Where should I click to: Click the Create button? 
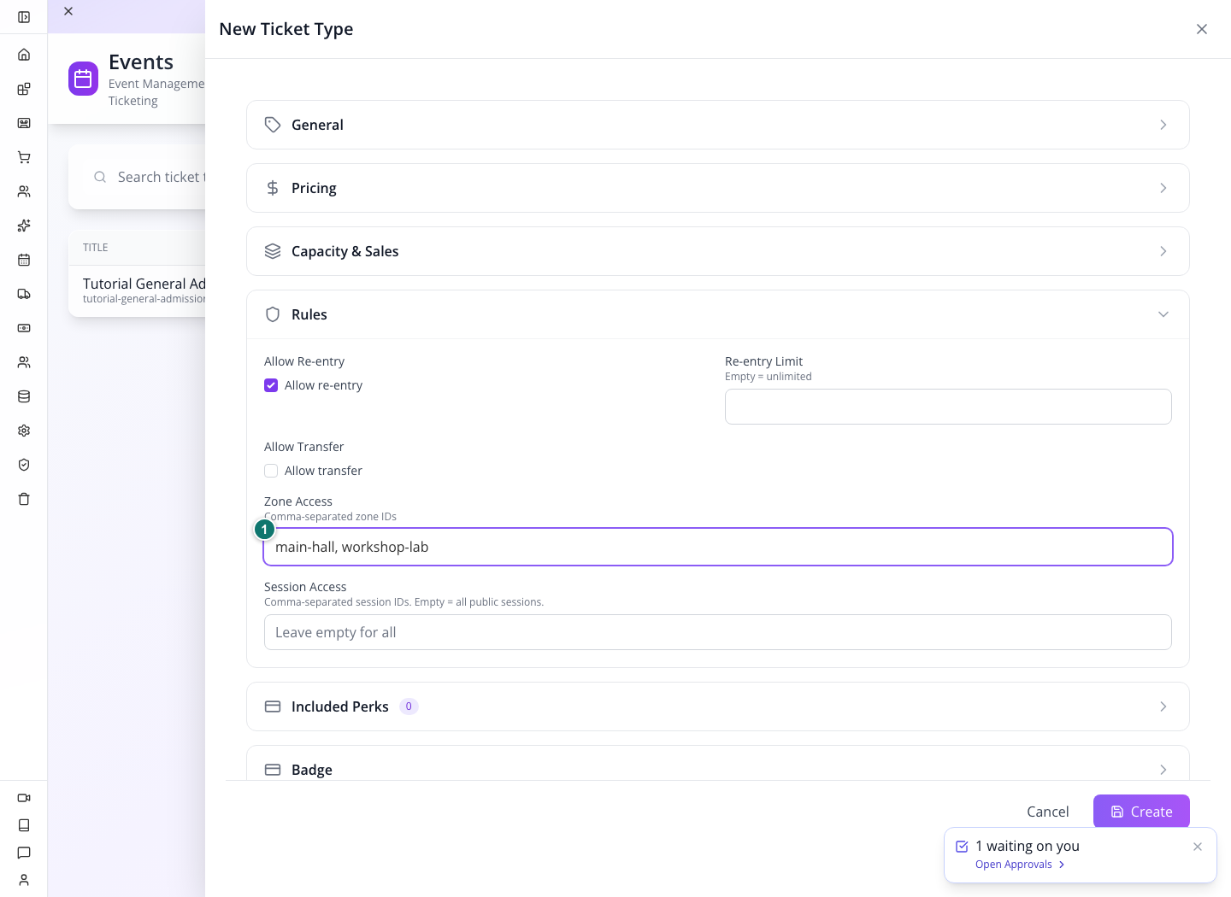point(1141,812)
